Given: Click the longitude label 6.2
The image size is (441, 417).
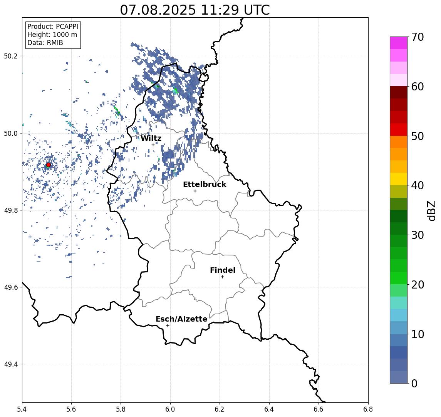Looking at the screenshot, I should click(x=220, y=409).
